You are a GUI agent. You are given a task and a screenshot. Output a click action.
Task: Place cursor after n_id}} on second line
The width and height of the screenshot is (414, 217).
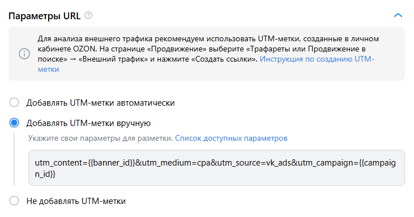(56, 174)
